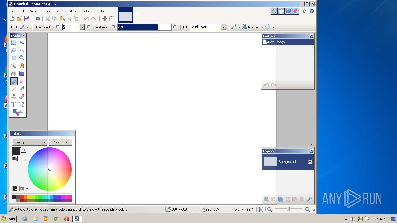The image size is (397, 223).
Task: Click the Open file icon
Action: (19, 19)
